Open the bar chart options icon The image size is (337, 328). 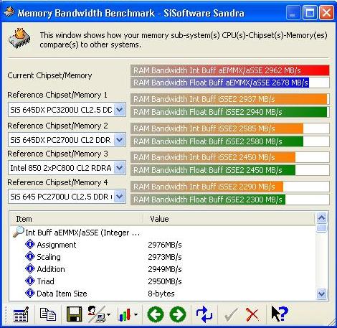coord(125,314)
